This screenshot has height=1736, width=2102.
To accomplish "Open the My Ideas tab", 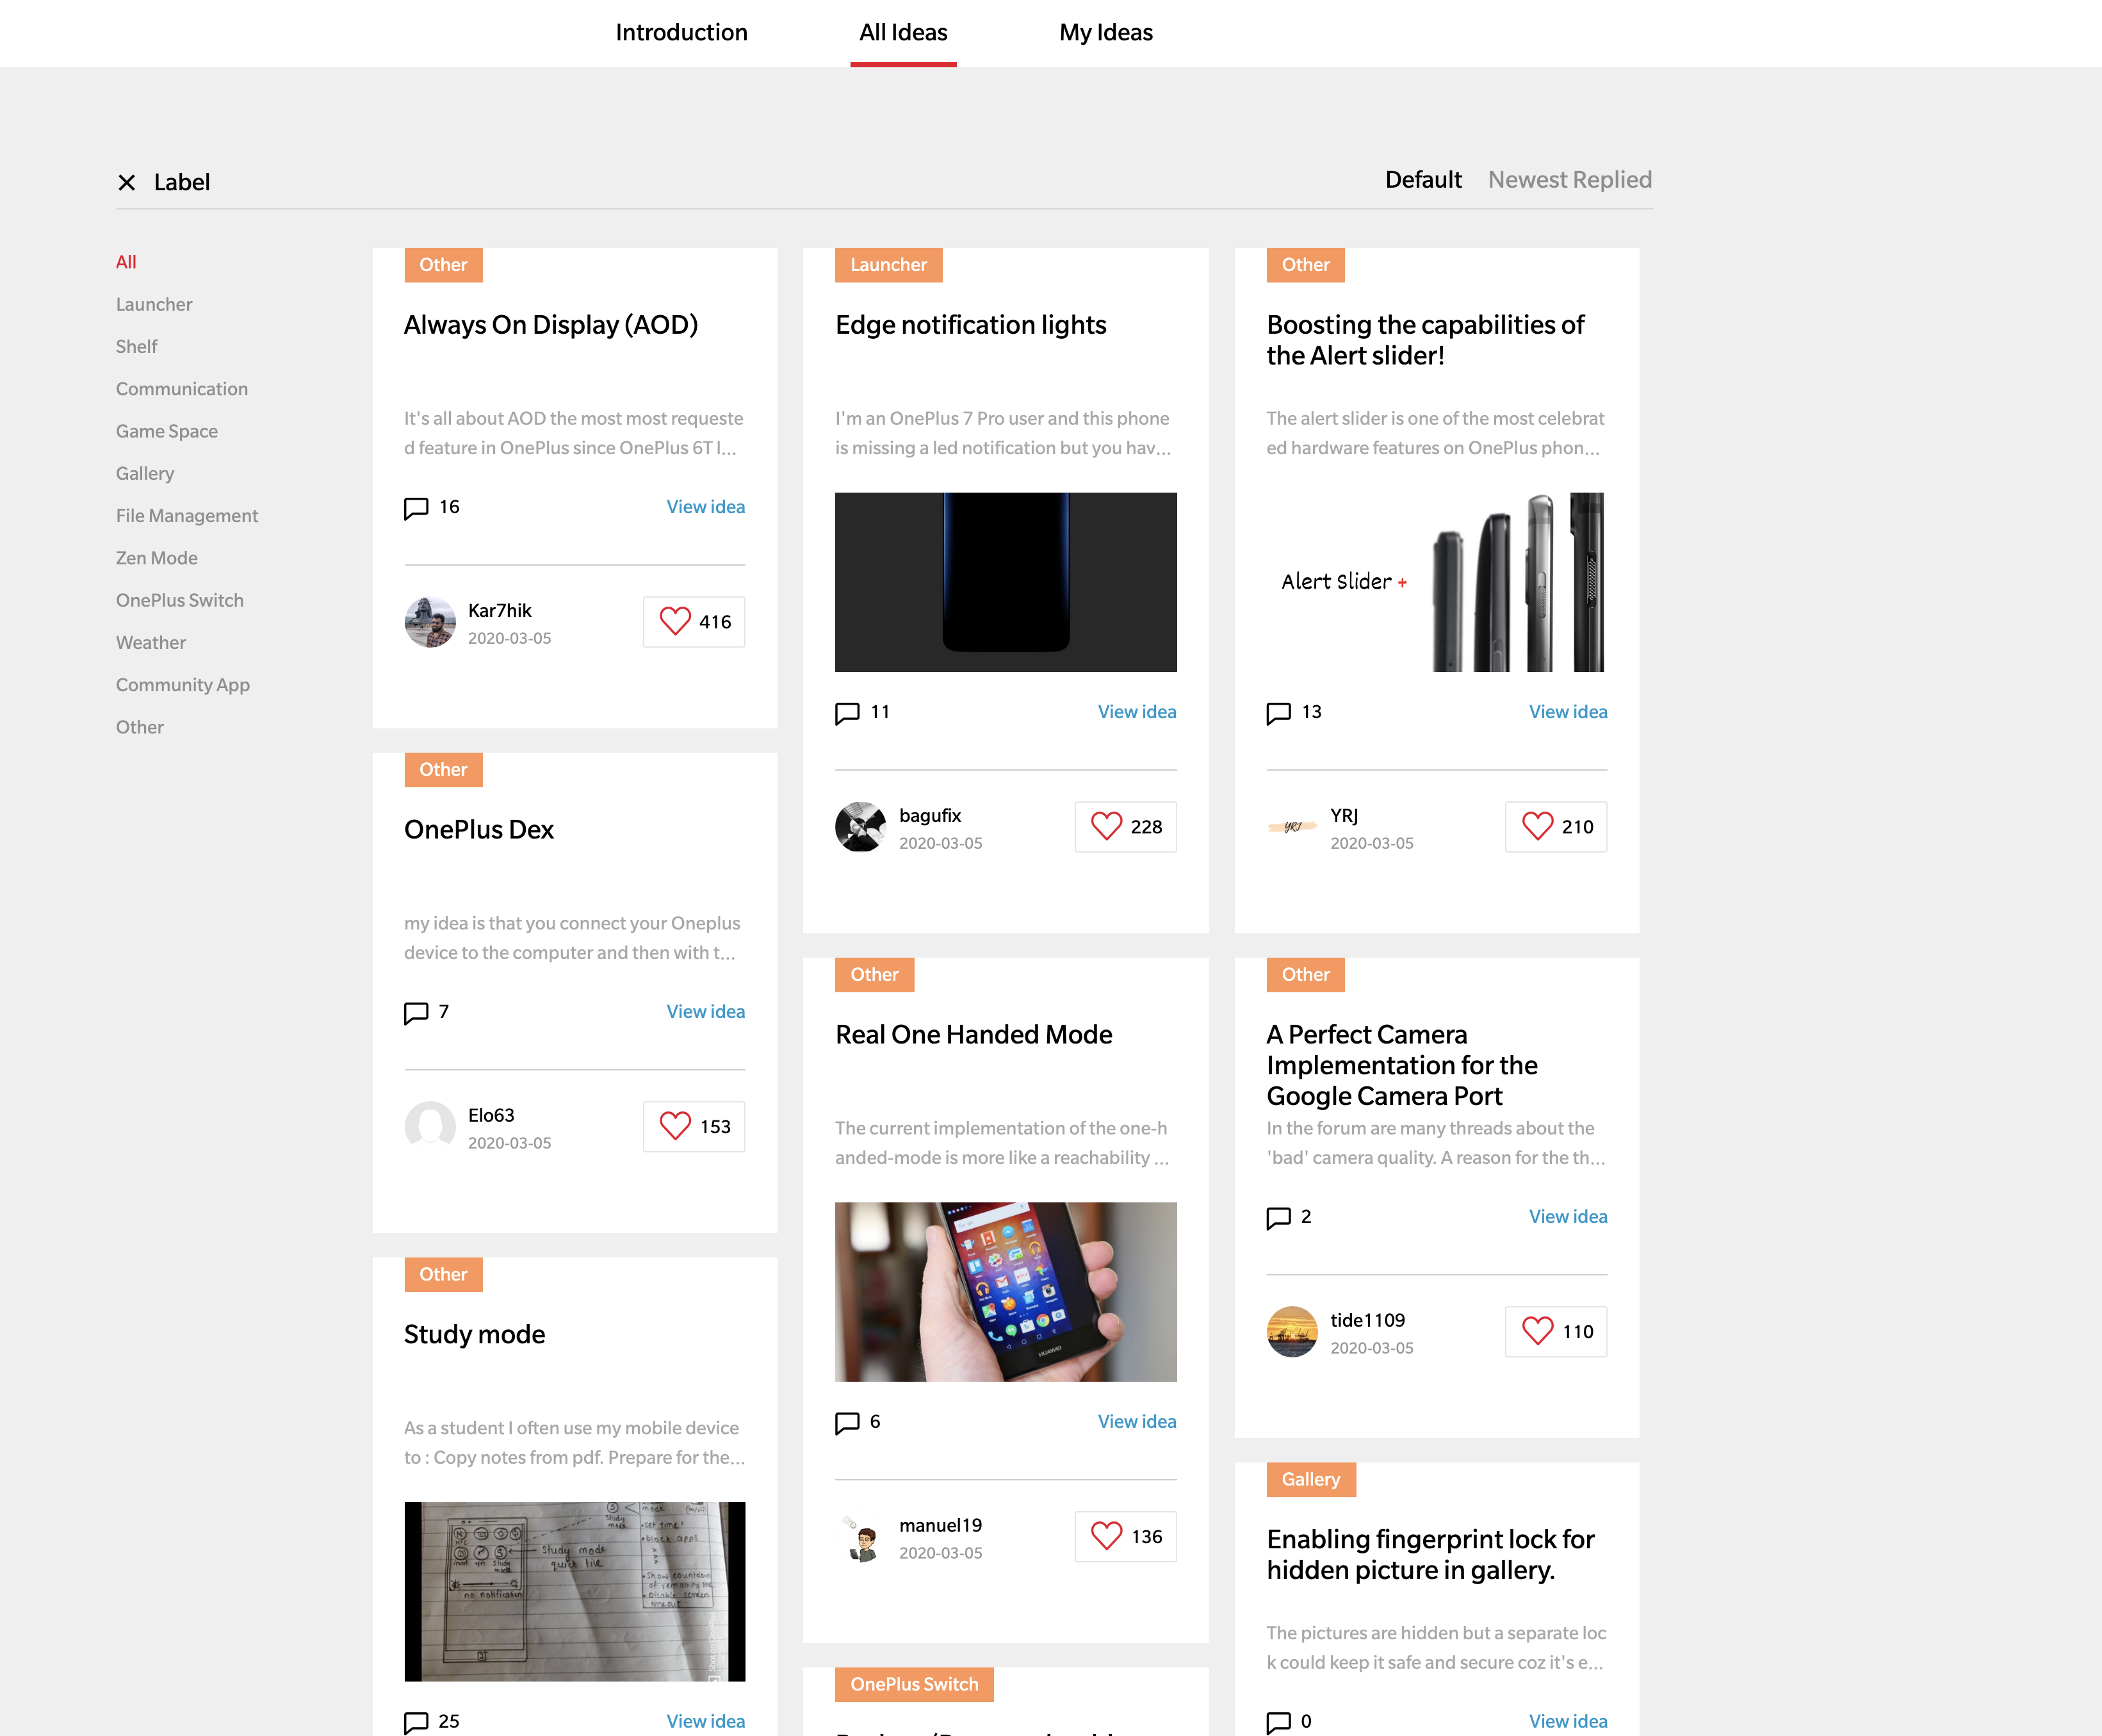I will tap(1105, 33).
